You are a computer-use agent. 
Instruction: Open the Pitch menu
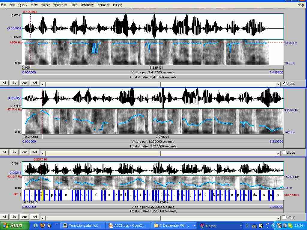click(74, 5)
